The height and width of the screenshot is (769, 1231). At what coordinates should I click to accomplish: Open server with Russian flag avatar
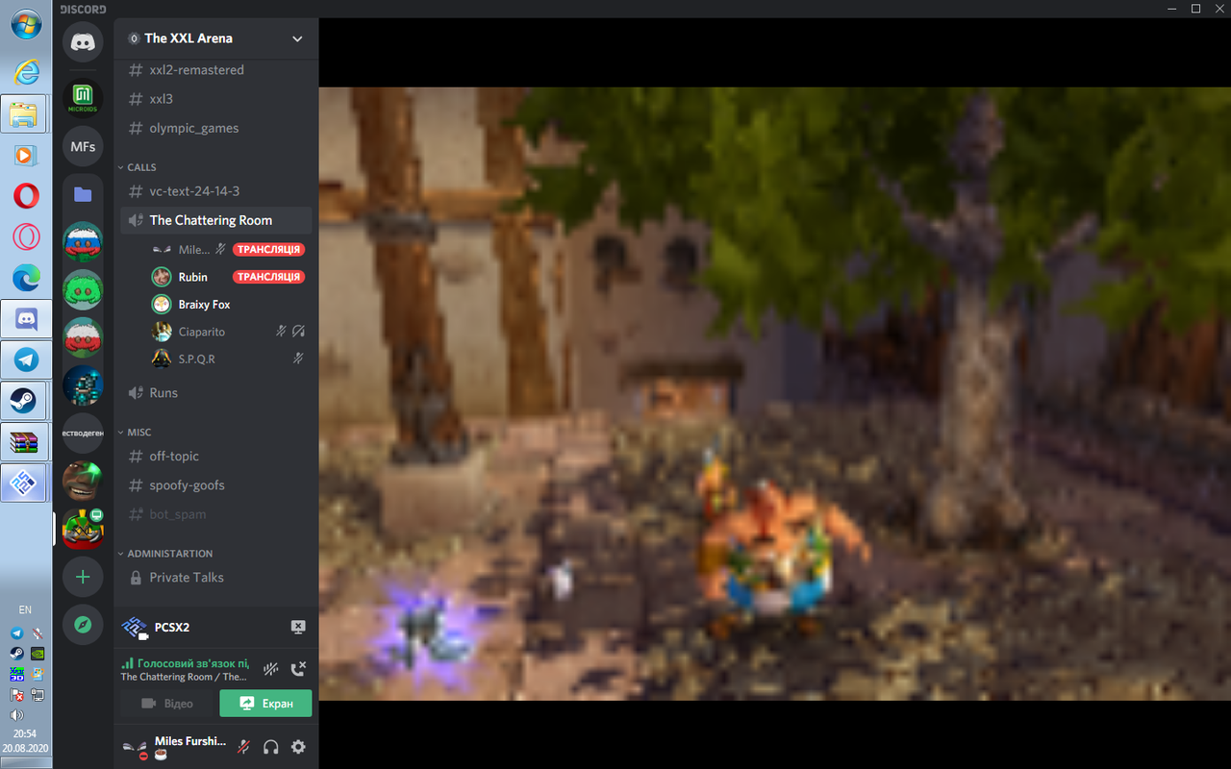tap(83, 241)
